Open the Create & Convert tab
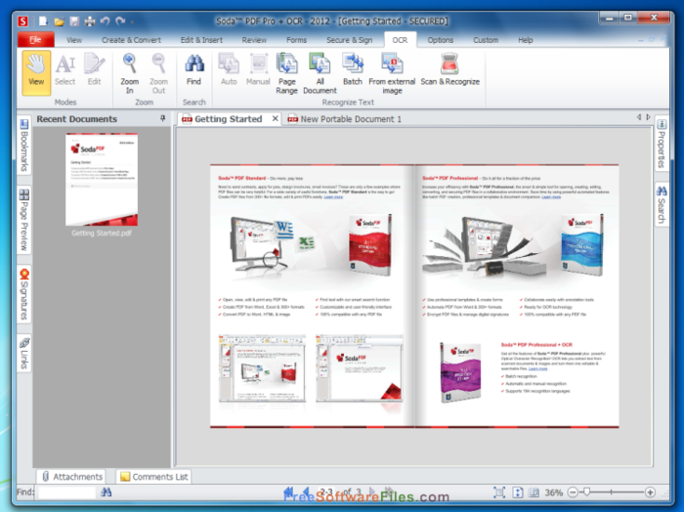 click(131, 40)
